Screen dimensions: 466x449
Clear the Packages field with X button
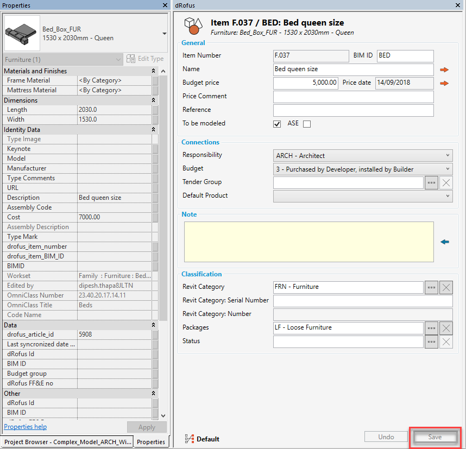[446, 328]
